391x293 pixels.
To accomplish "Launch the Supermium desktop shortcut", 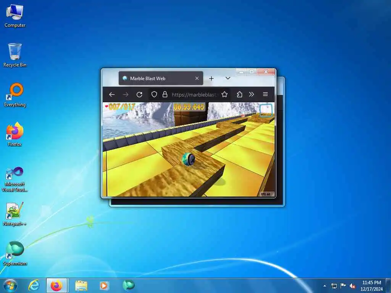I will click(15, 253).
